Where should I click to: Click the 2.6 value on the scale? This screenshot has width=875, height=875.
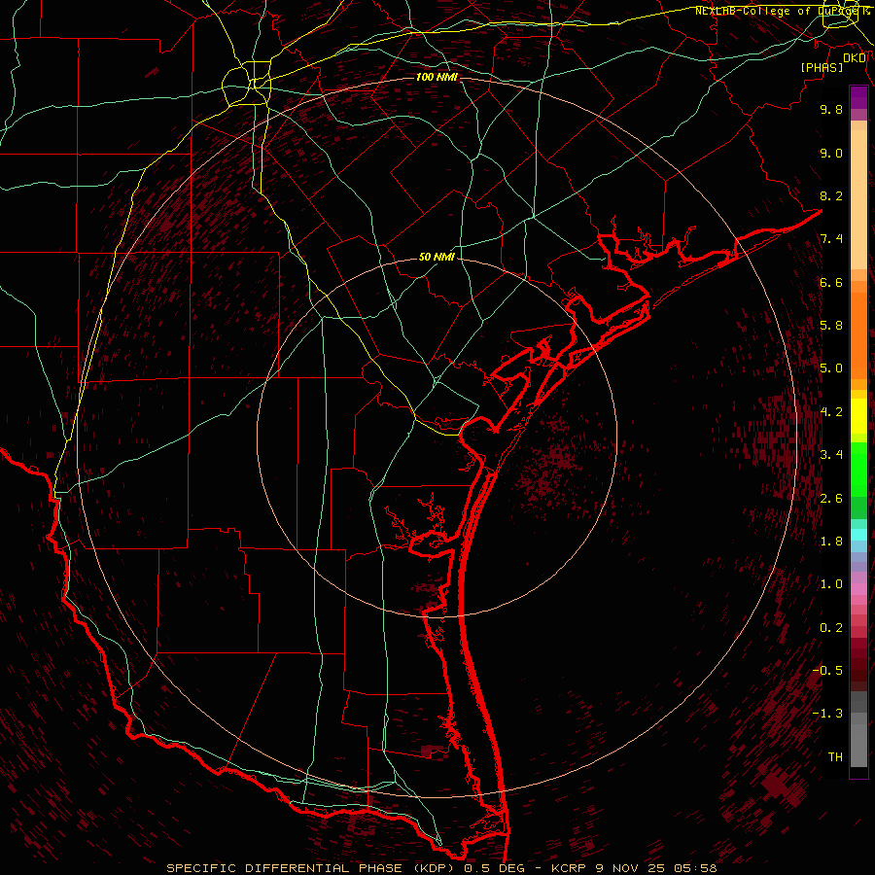coord(831,499)
